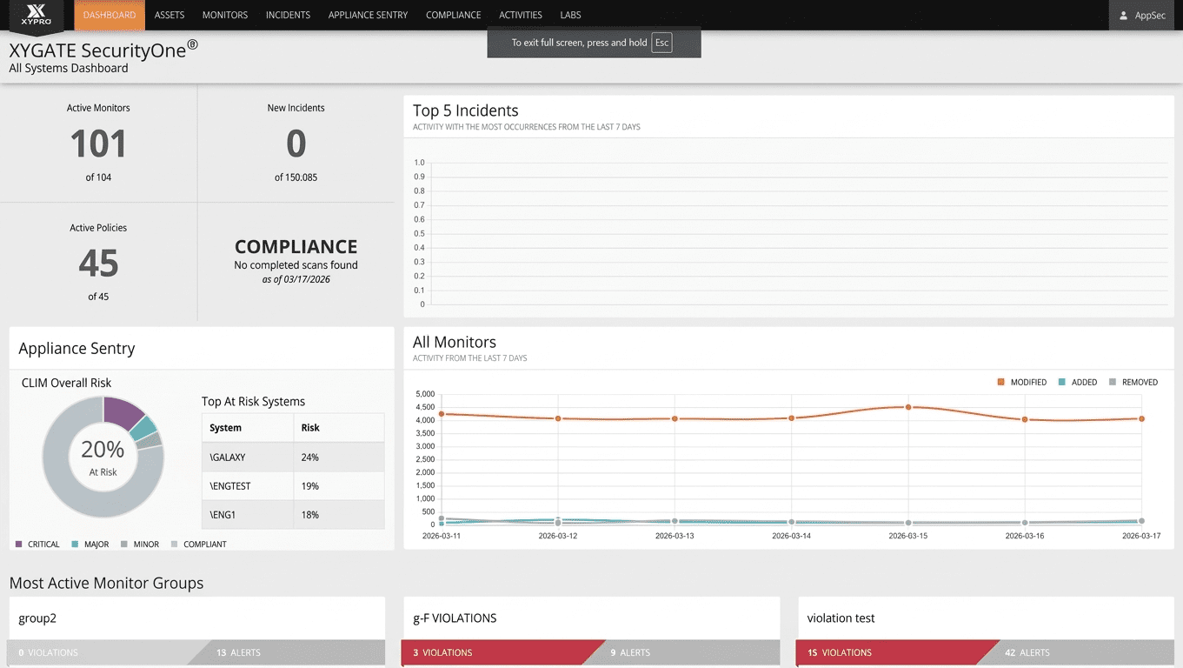This screenshot has height=668, width=1183.
Task: Open the ACTIVITIES menu
Action: coord(521,16)
